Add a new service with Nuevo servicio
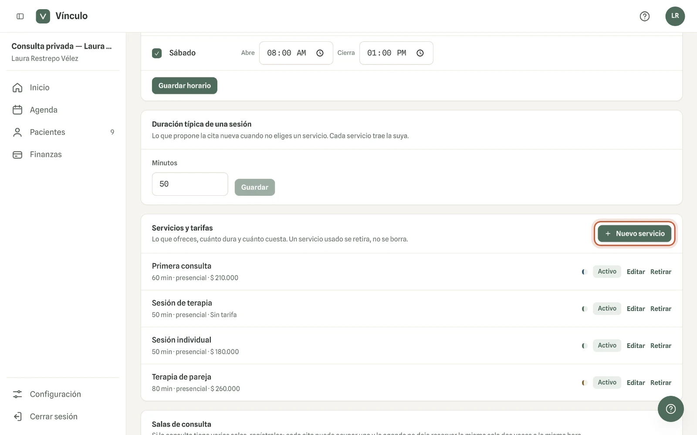 [634, 234]
